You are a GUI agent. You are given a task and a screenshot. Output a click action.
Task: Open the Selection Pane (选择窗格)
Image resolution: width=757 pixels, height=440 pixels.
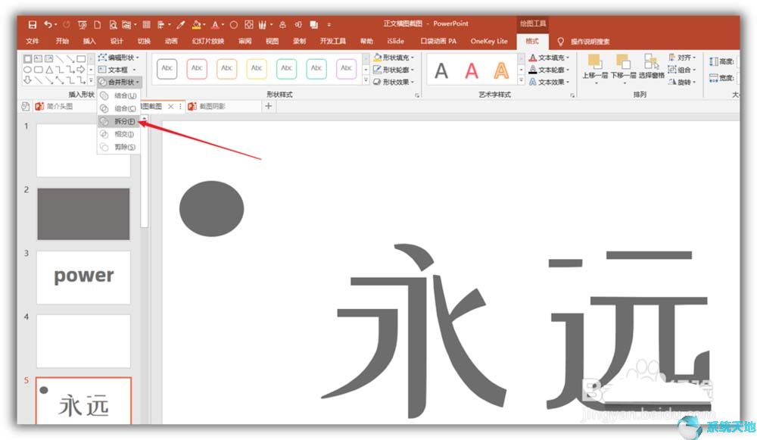(x=651, y=64)
